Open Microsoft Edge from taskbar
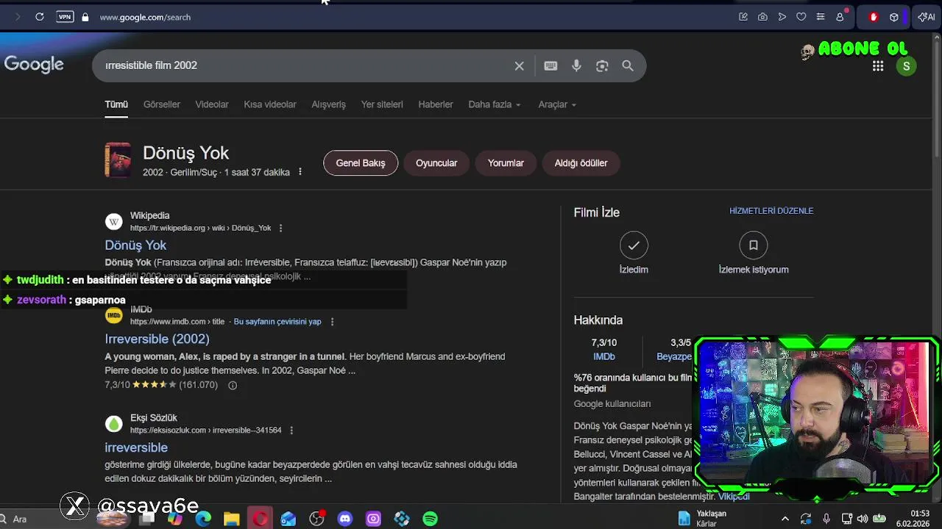 pos(203,519)
